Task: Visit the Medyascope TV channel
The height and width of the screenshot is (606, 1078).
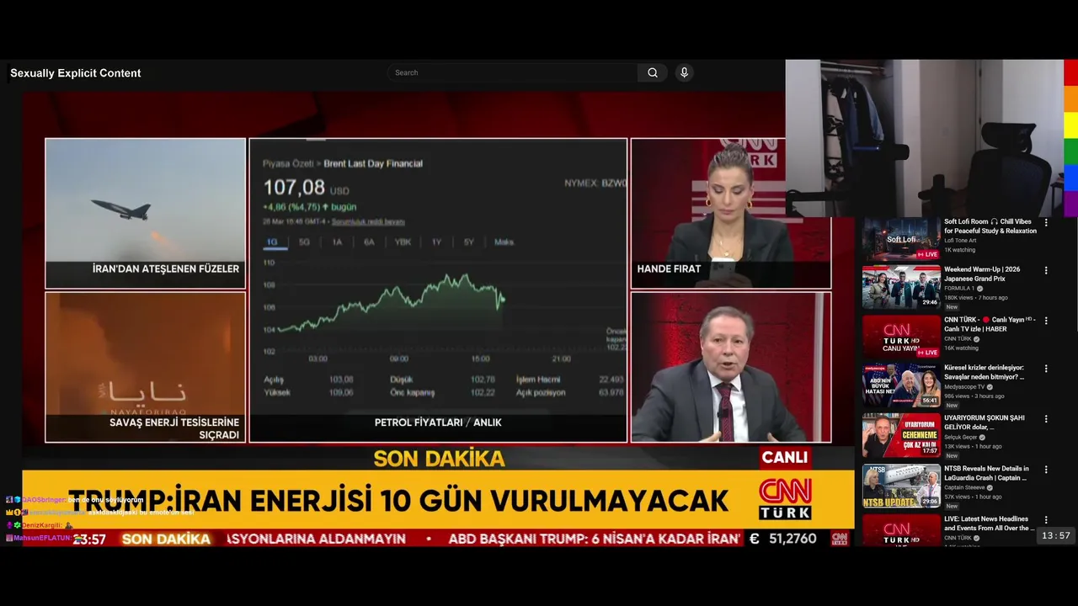Action: click(x=964, y=387)
